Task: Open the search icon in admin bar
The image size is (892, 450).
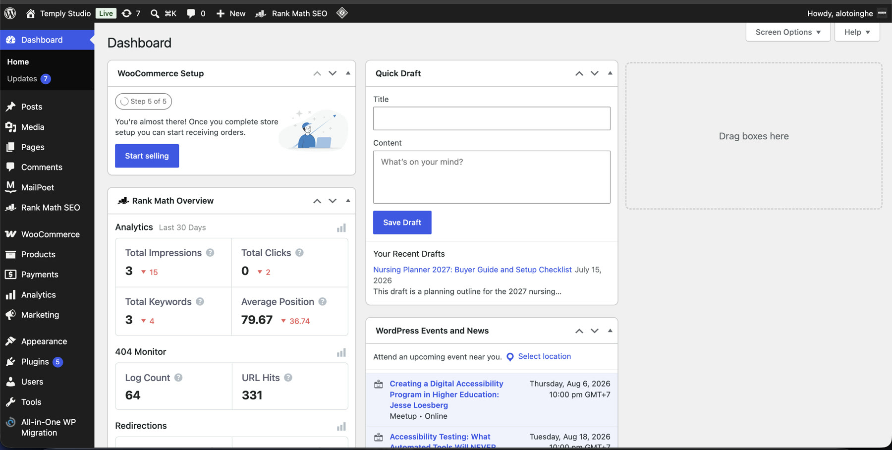Action: 155,13
